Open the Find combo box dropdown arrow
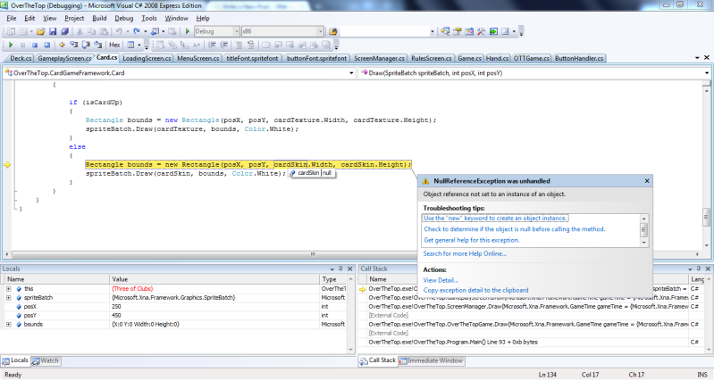Image resolution: width=714 pixels, height=380 pixels. (x=433, y=31)
